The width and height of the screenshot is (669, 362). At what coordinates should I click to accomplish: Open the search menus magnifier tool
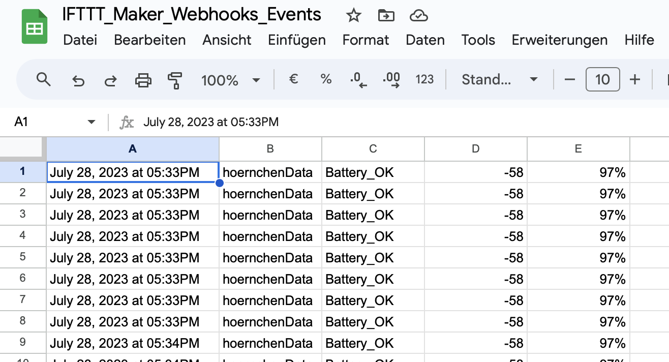pos(44,80)
